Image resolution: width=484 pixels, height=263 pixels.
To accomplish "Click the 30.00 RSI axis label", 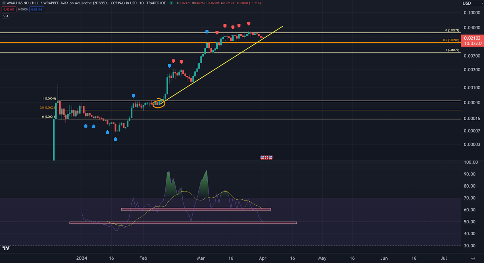I will pyautogui.click(x=471, y=246).
